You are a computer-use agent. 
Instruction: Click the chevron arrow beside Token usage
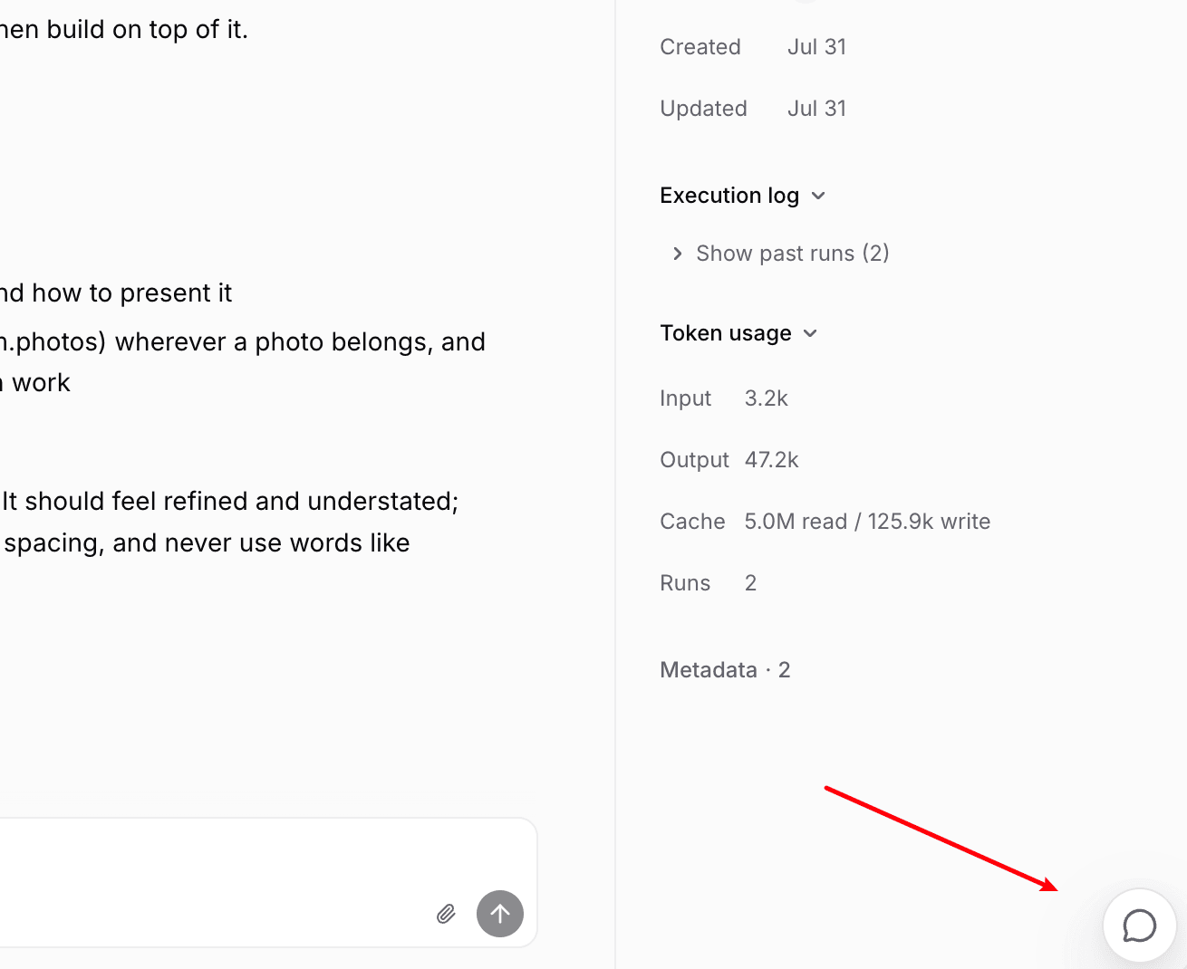810,333
